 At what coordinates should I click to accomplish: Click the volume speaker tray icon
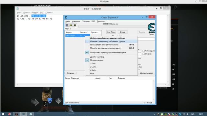187,114
